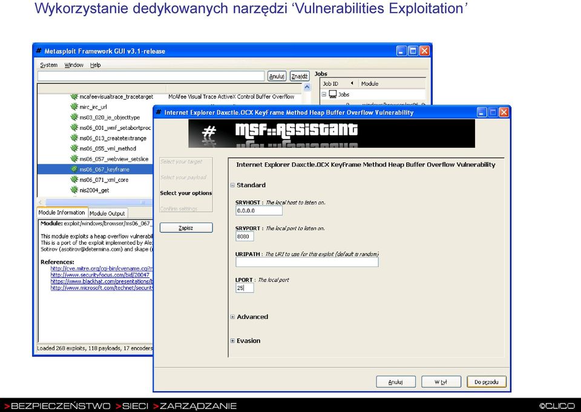Open the microsoft.com technet reference link

click(x=102, y=288)
